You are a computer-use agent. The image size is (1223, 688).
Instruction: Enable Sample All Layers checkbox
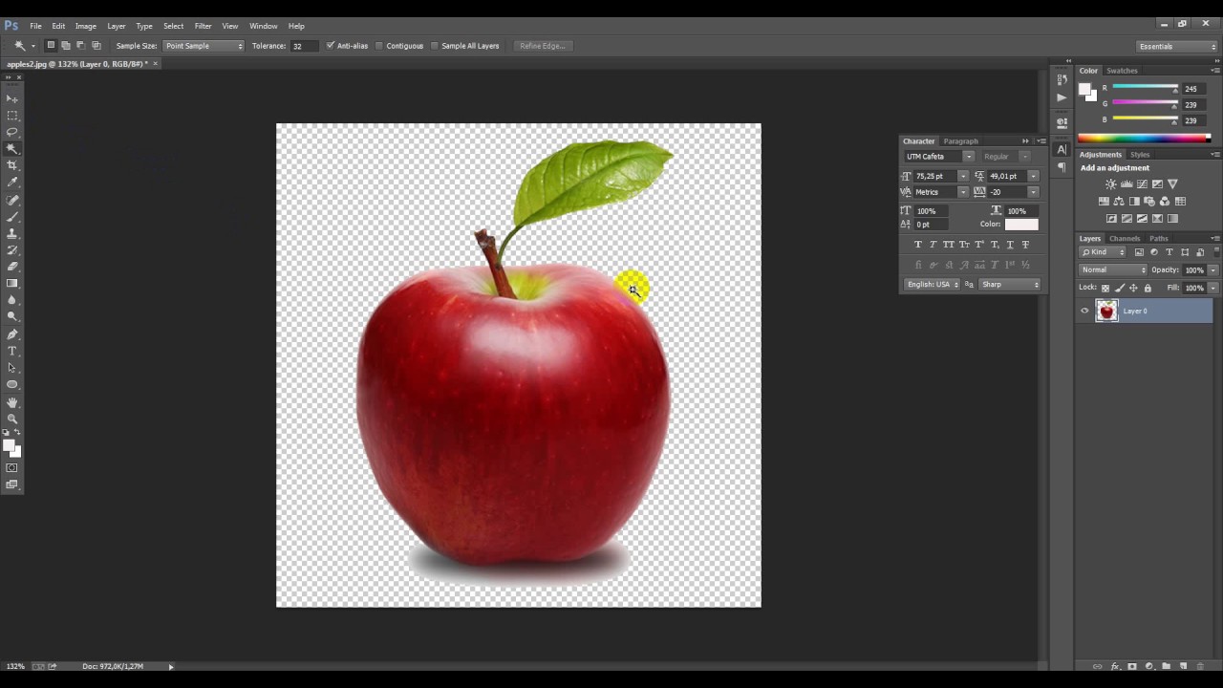tap(435, 46)
